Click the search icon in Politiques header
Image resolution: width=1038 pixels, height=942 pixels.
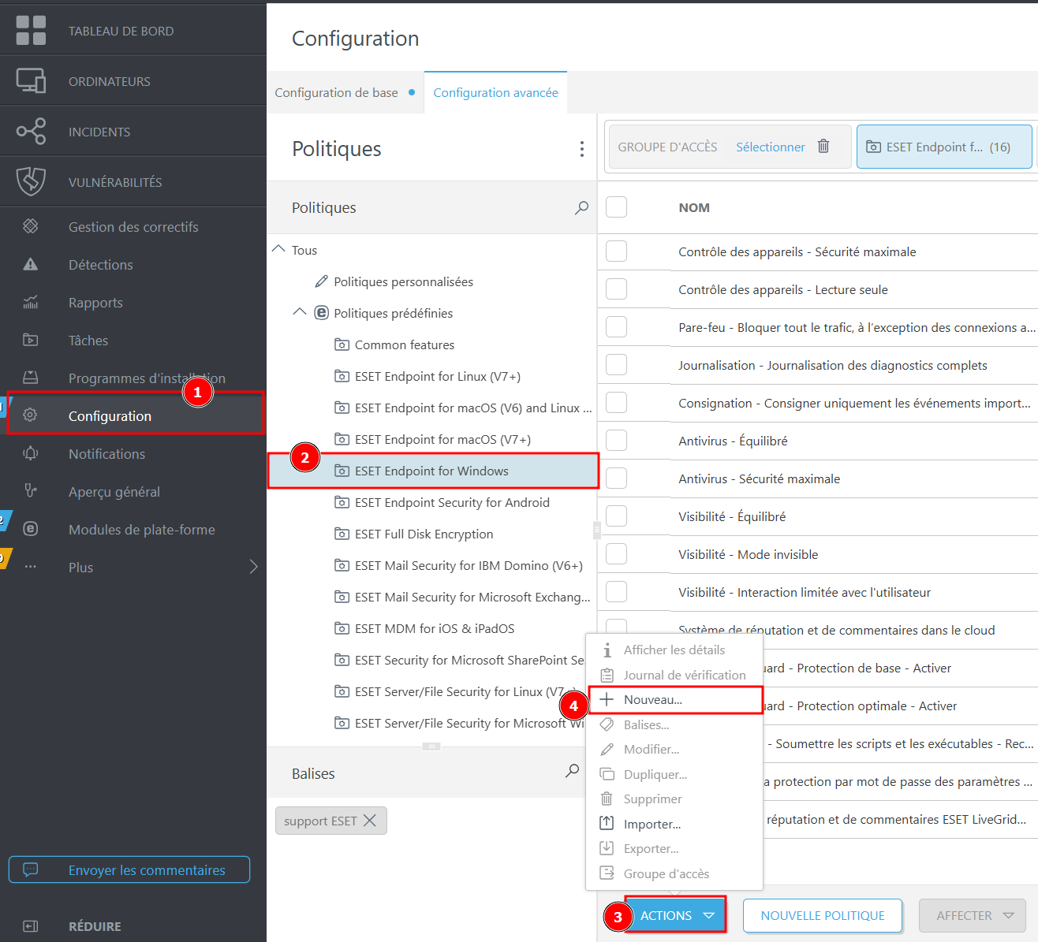(581, 207)
